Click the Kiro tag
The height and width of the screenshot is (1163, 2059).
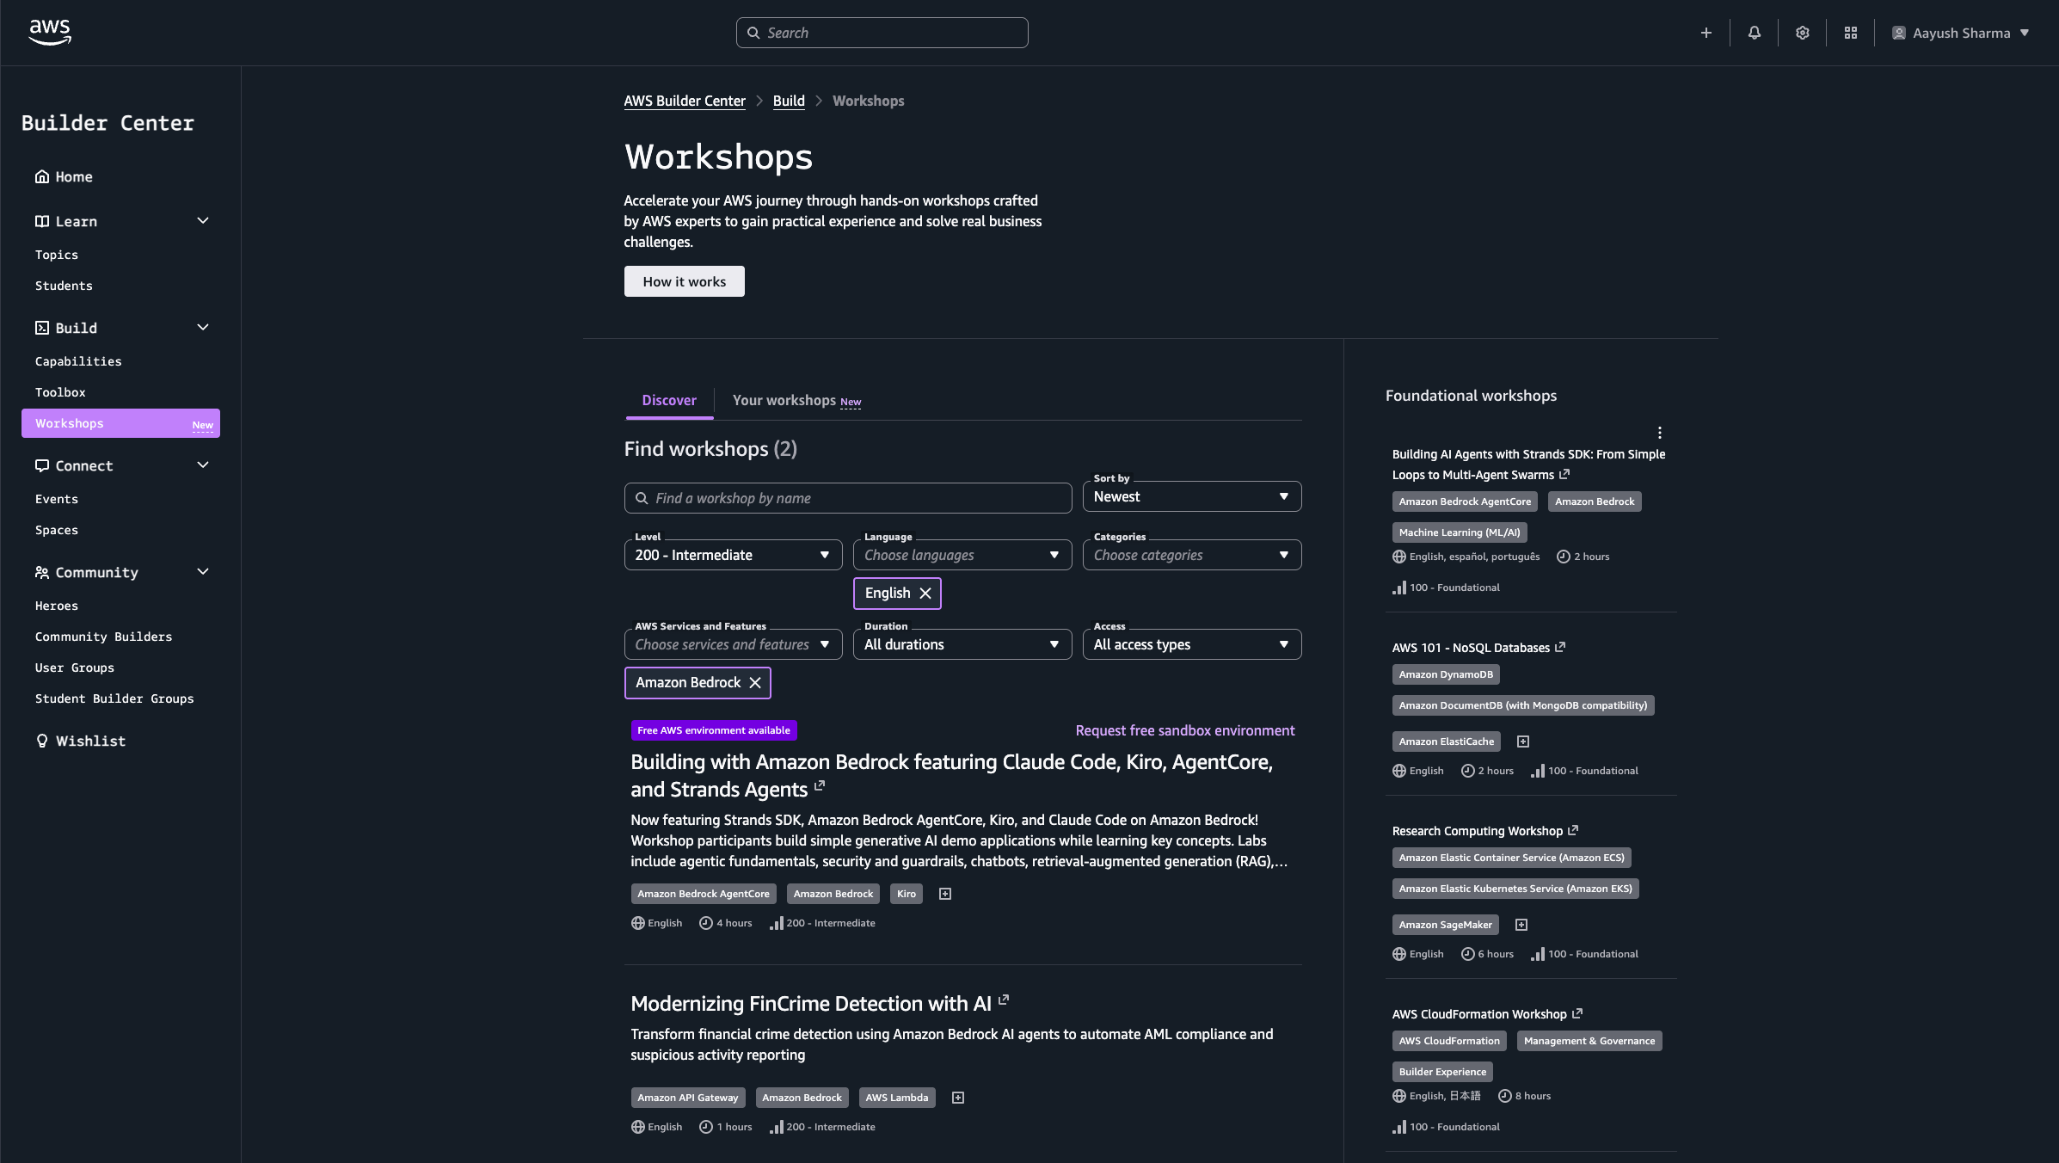click(x=907, y=894)
